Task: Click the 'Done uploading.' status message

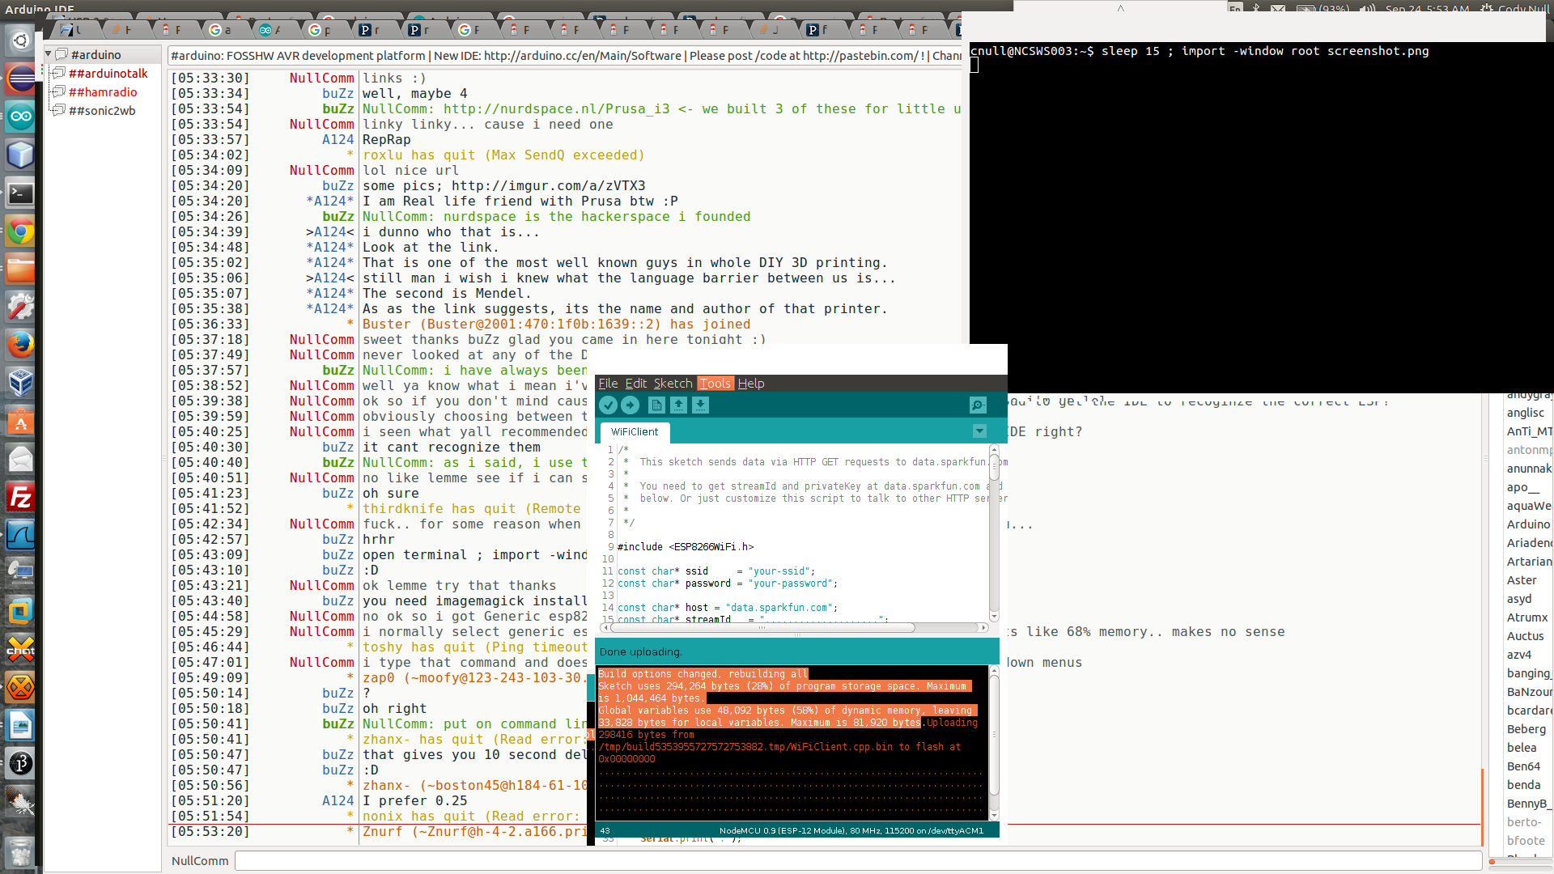Action: (x=640, y=651)
